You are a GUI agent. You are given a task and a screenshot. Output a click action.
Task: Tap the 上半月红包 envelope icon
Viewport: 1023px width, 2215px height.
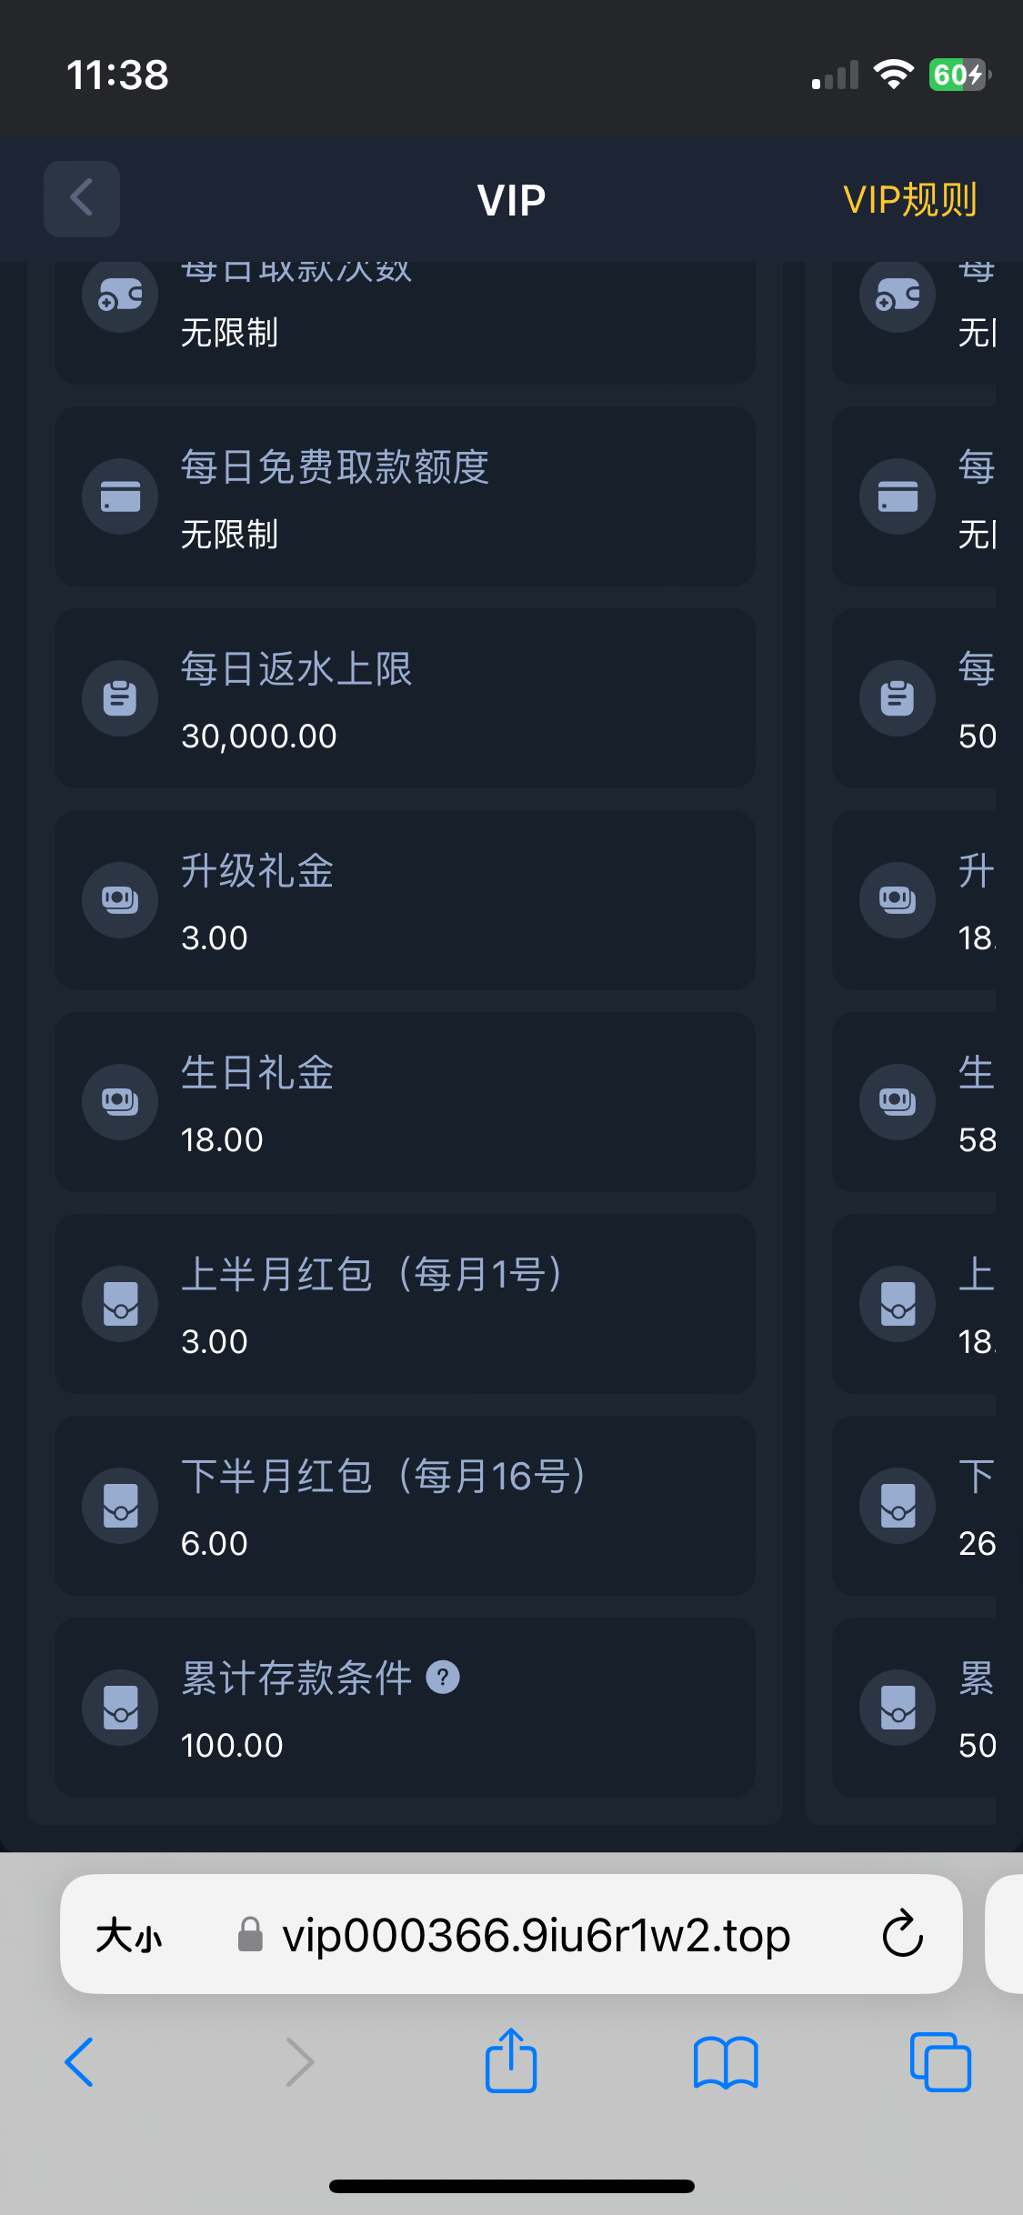tap(120, 1304)
